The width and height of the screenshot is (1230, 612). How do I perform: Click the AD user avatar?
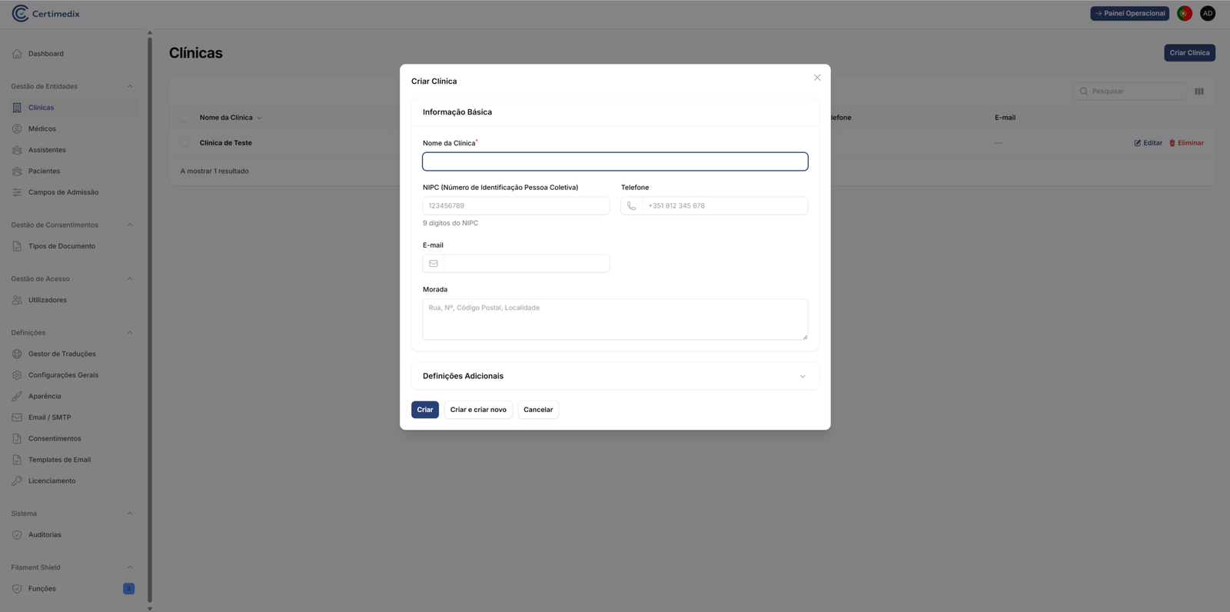click(x=1208, y=14)
